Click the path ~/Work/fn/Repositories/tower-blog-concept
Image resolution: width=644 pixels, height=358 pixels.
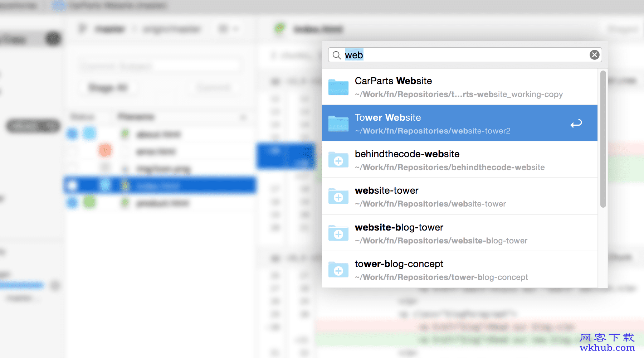[441, 277]
